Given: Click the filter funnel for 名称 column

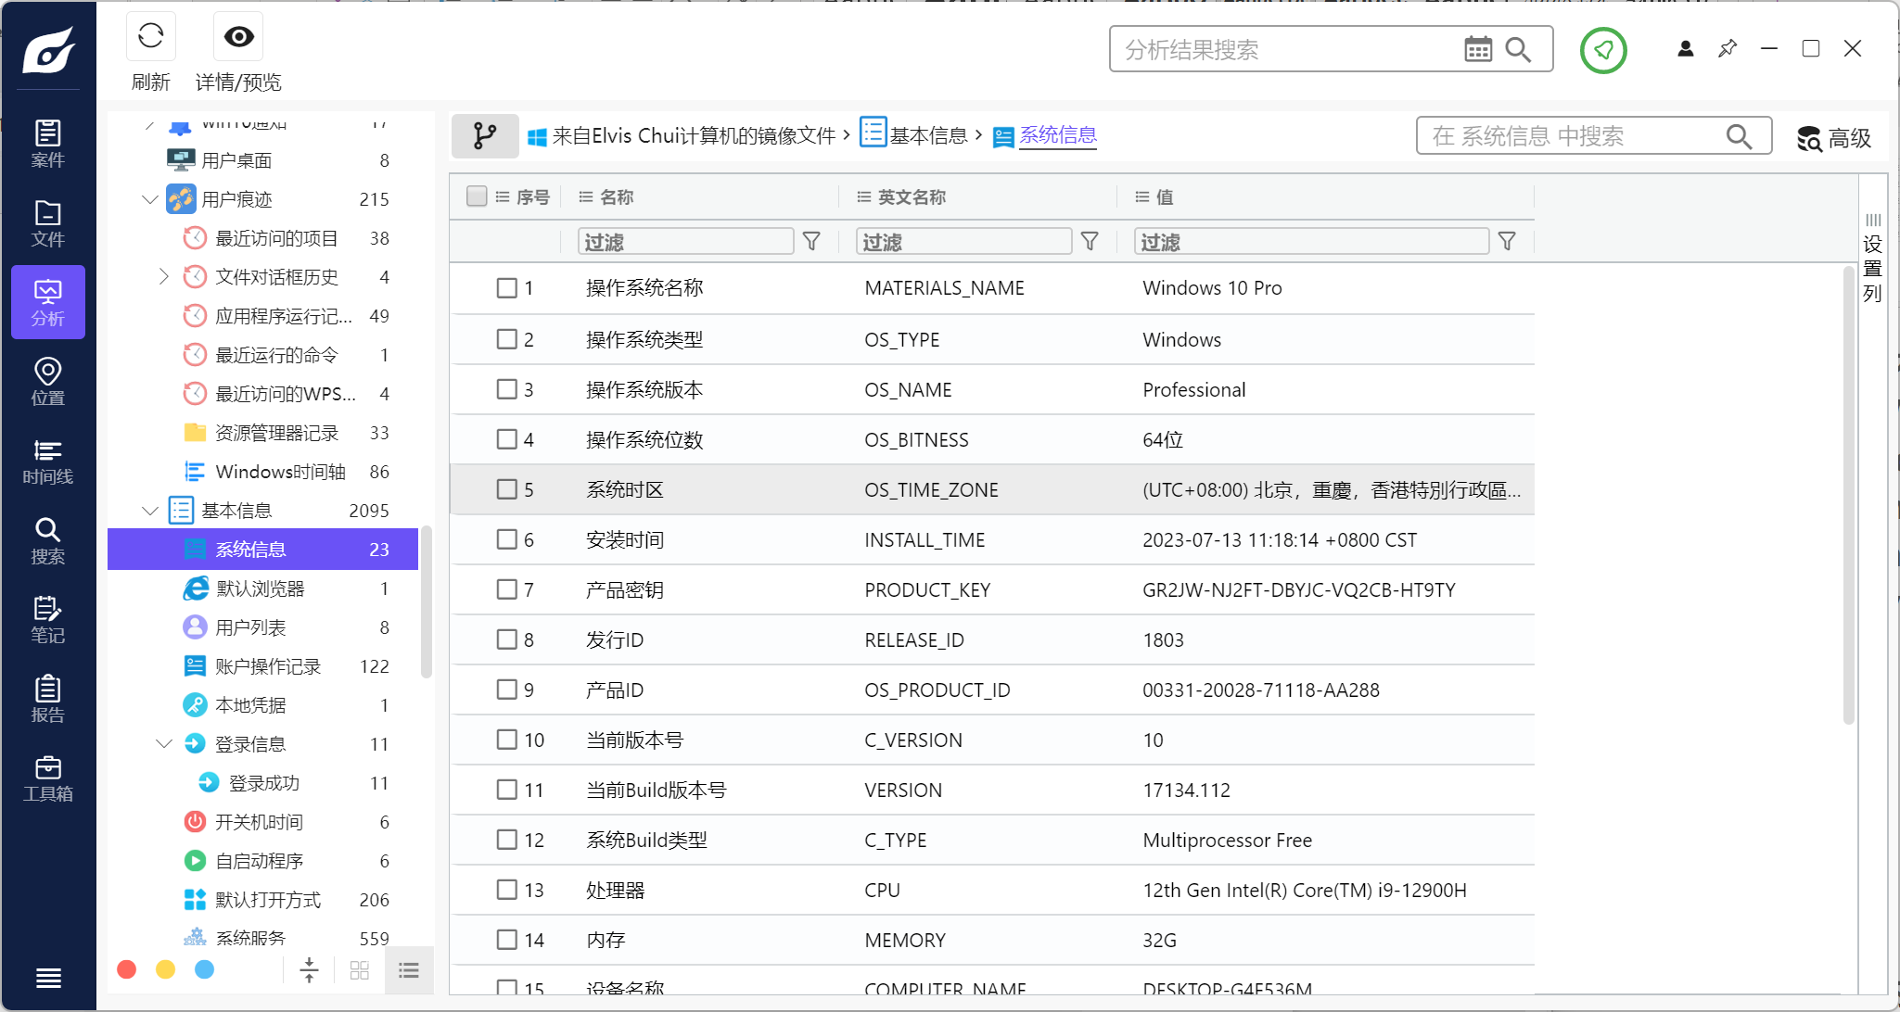Looking at the screenshot, I should coord(811,242).
